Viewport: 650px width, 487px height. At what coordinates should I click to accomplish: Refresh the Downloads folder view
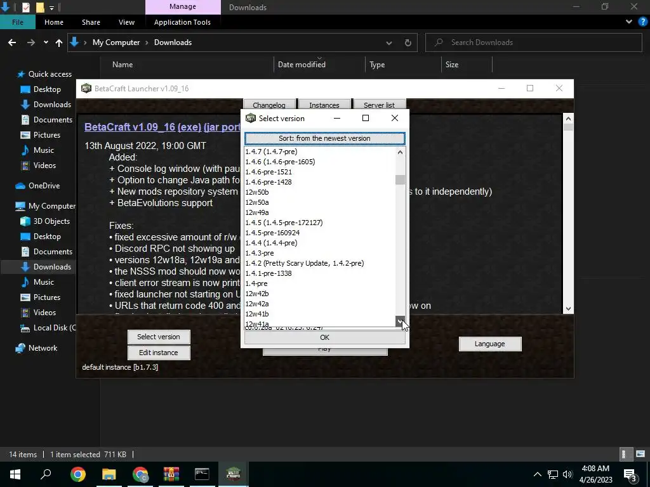click(x=408, y=42)
